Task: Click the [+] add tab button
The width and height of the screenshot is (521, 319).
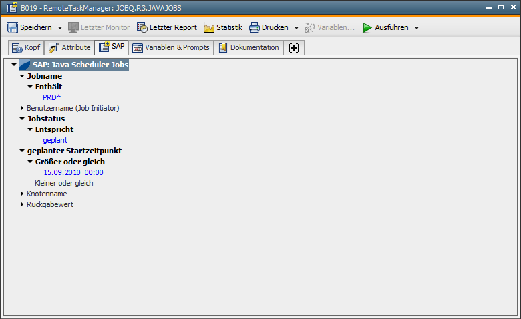Action: pyautogui.click(x=294, y=48)
